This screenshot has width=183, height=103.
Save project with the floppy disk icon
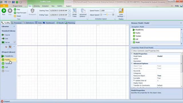tap(13, 2)
